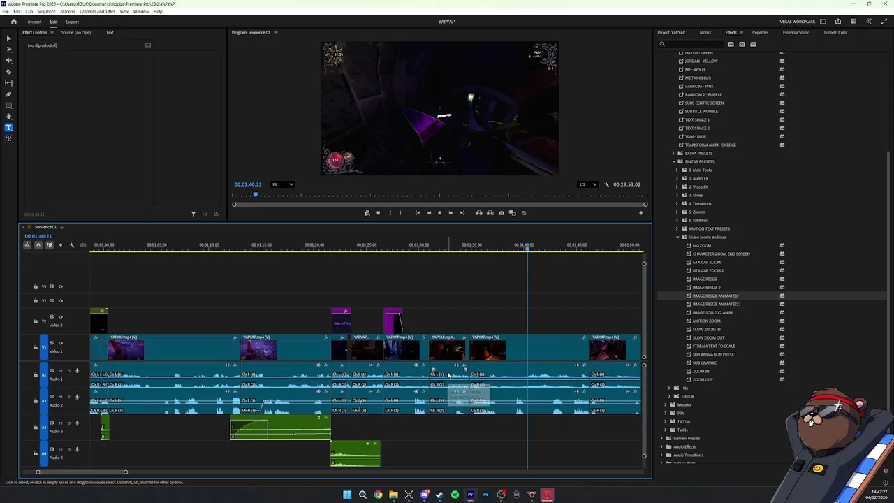Select the Type tool
The width and height of the screenshot is (894, 503).
point(8,127)
